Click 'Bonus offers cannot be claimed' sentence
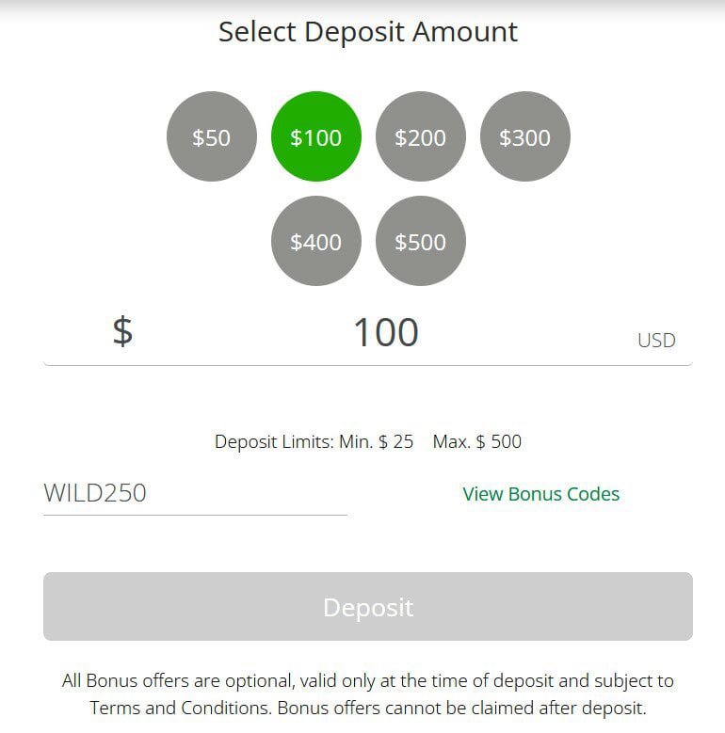Image resolution: width=725 pixels, height=733 pixels. 461,707
